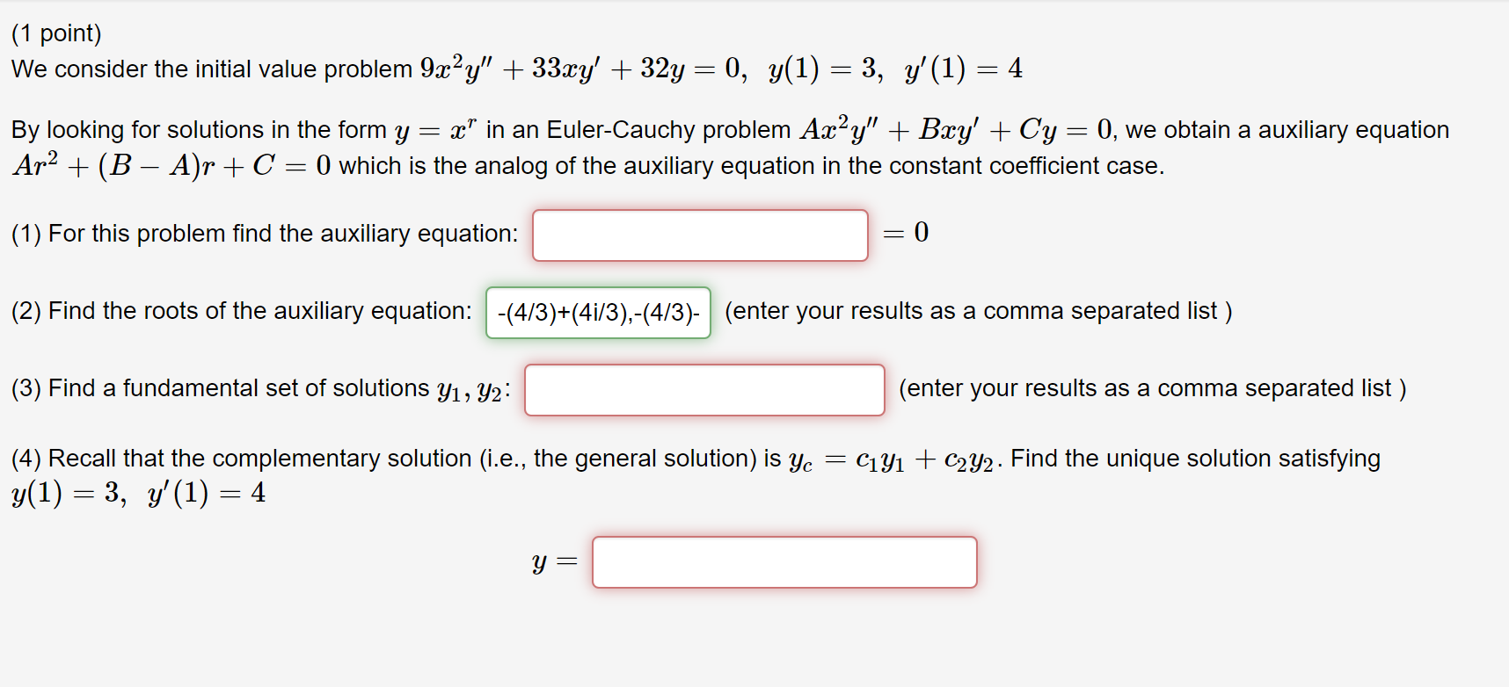Click the Euler-Cauchy problem description text
Image resolution: width=1509 pixels, height=687 pixels.
click(x=616, y=129)
